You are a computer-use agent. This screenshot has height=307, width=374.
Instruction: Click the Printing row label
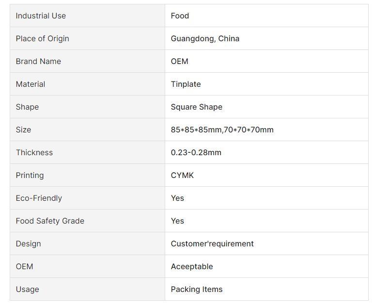[x=30, y=175]
